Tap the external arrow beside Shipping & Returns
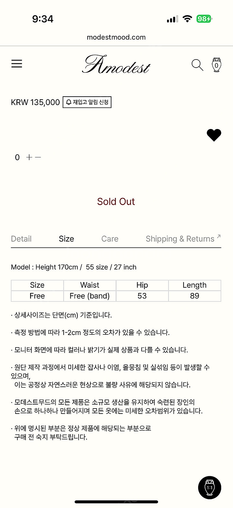The width and height of the screenshot is (233, 508). 219,237
